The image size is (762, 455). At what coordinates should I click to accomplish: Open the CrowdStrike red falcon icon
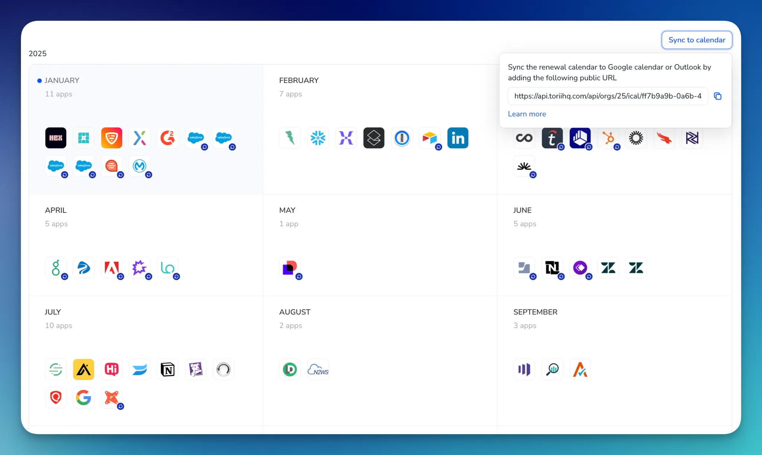664,138
